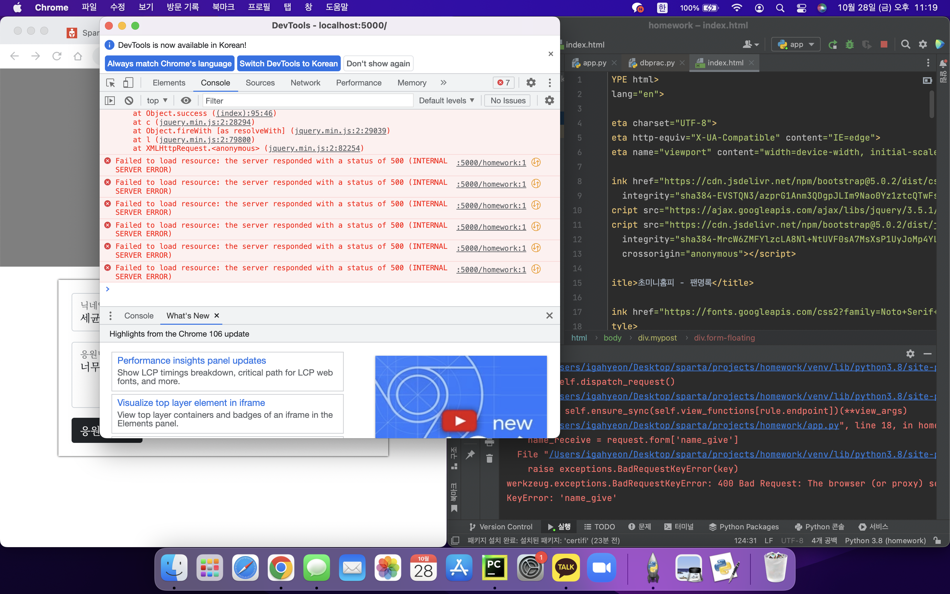Click the red error count badge showing 7
Viewport: 950px width, 594px height.
pyautogui.click(x=504, y=82)
